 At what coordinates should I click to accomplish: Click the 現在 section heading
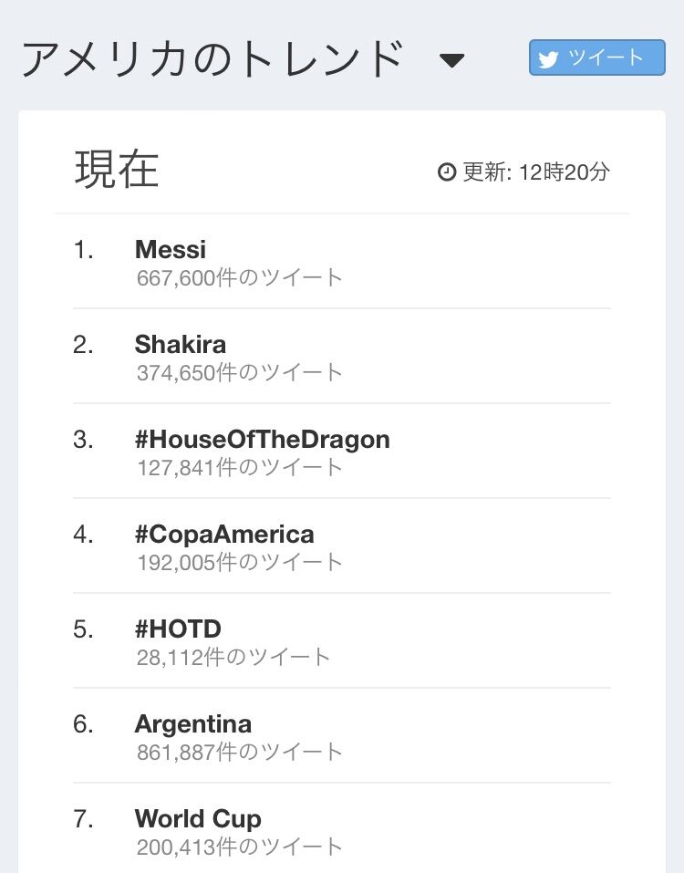117,170
